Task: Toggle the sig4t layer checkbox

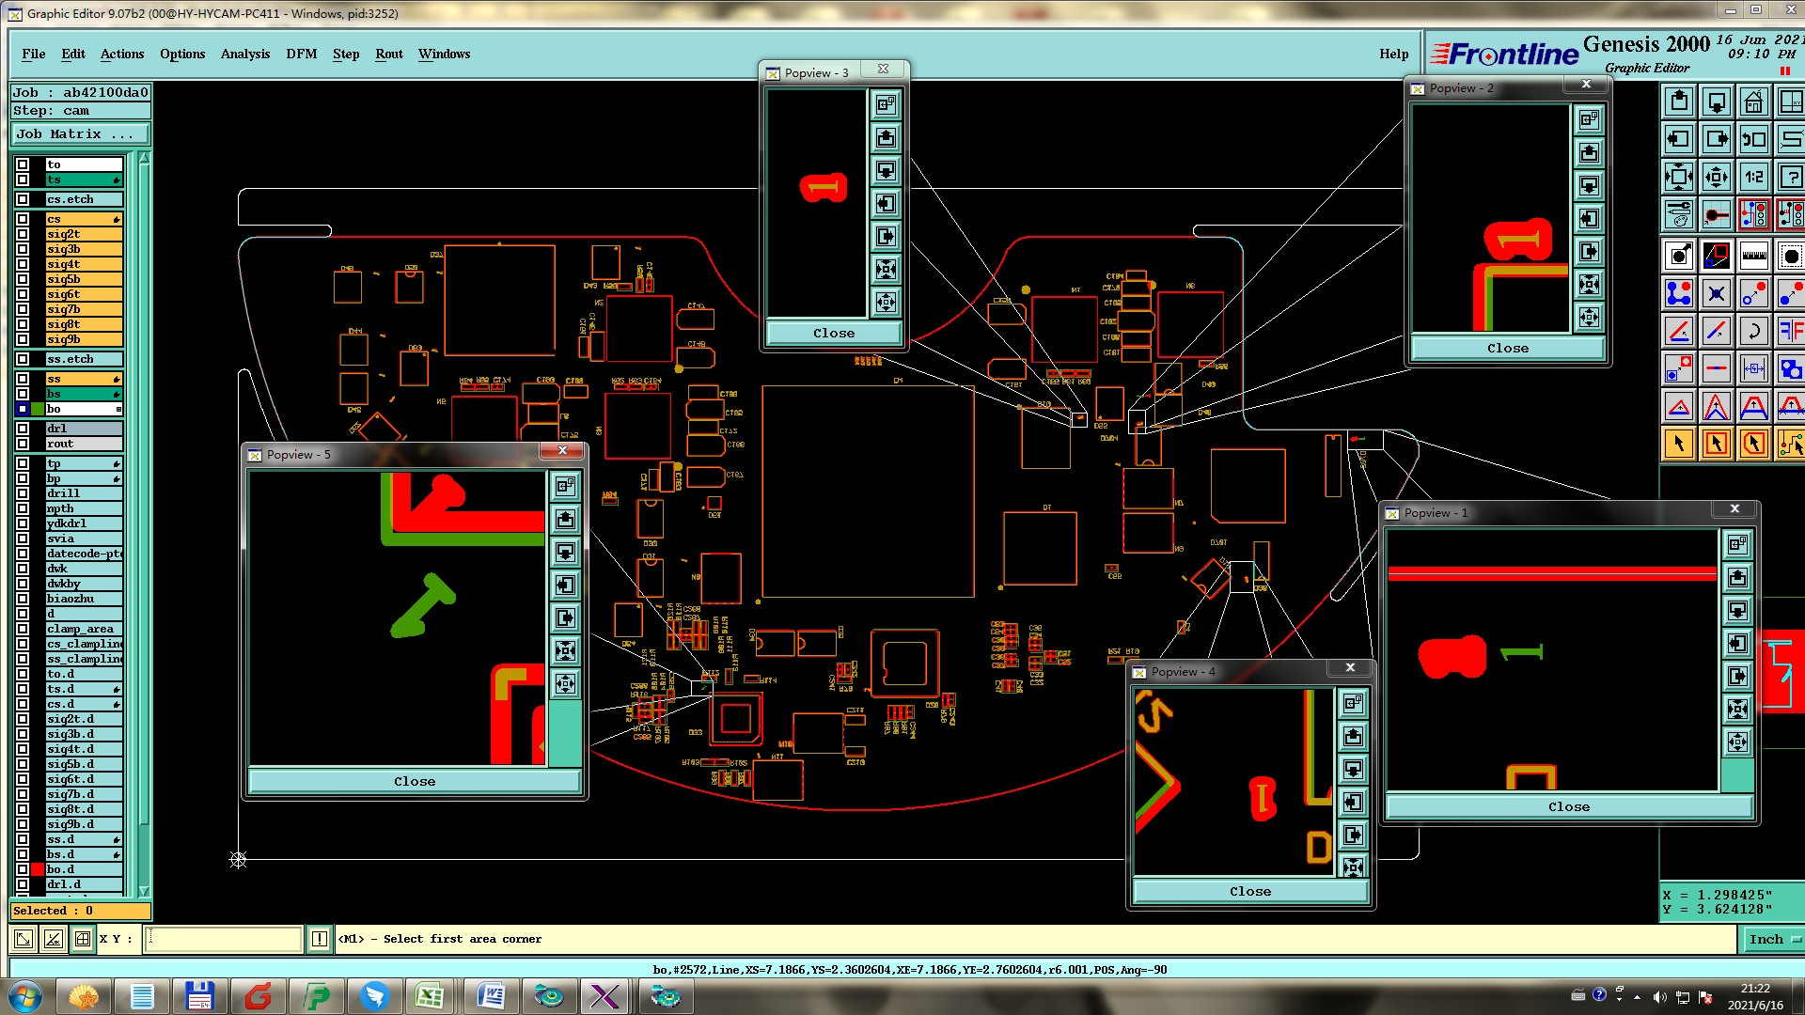Action: click(x=23, y=264)
